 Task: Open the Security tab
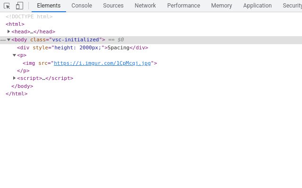[292, 6]
